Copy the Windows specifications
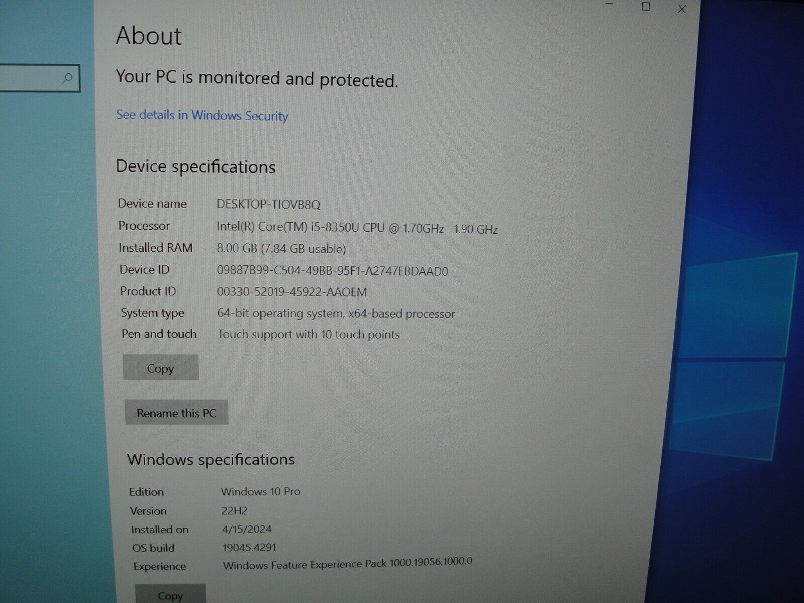Viewport: 804px width, 603px height. coord(170,594)
